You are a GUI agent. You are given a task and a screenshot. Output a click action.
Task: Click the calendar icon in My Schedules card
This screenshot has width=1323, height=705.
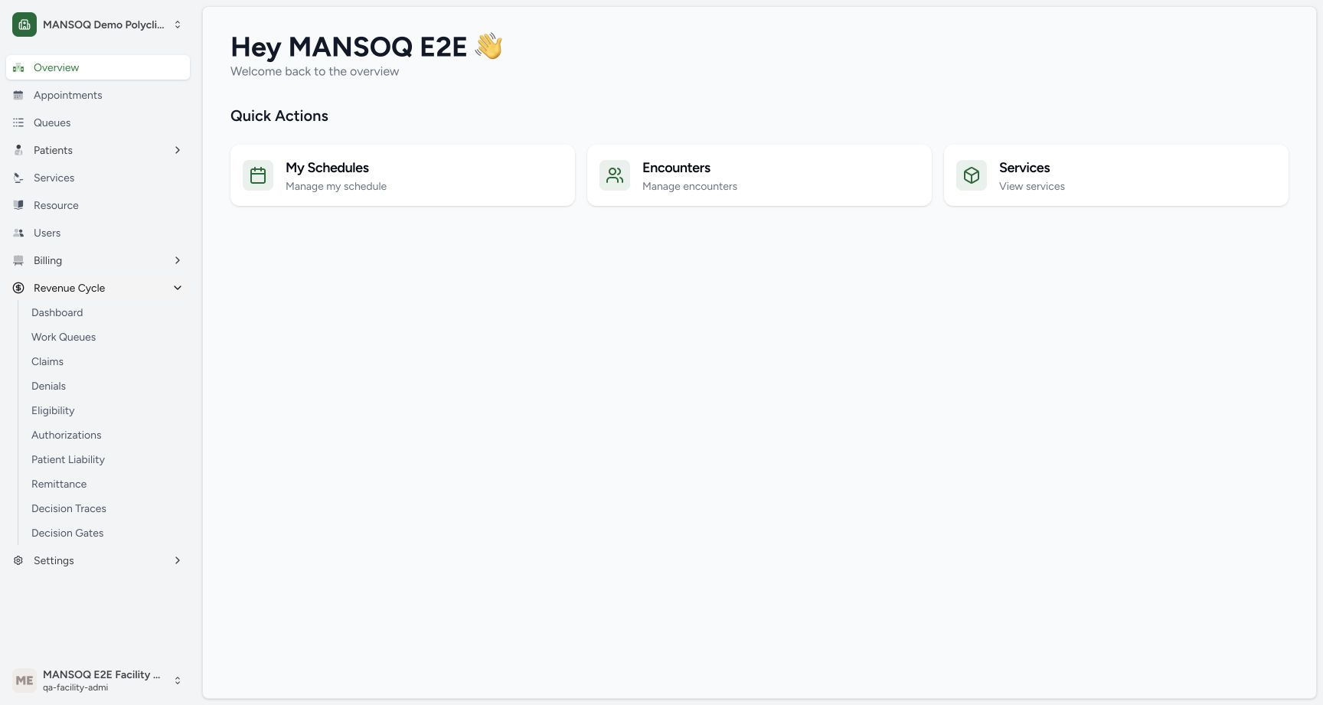click(x=258, y=175)
